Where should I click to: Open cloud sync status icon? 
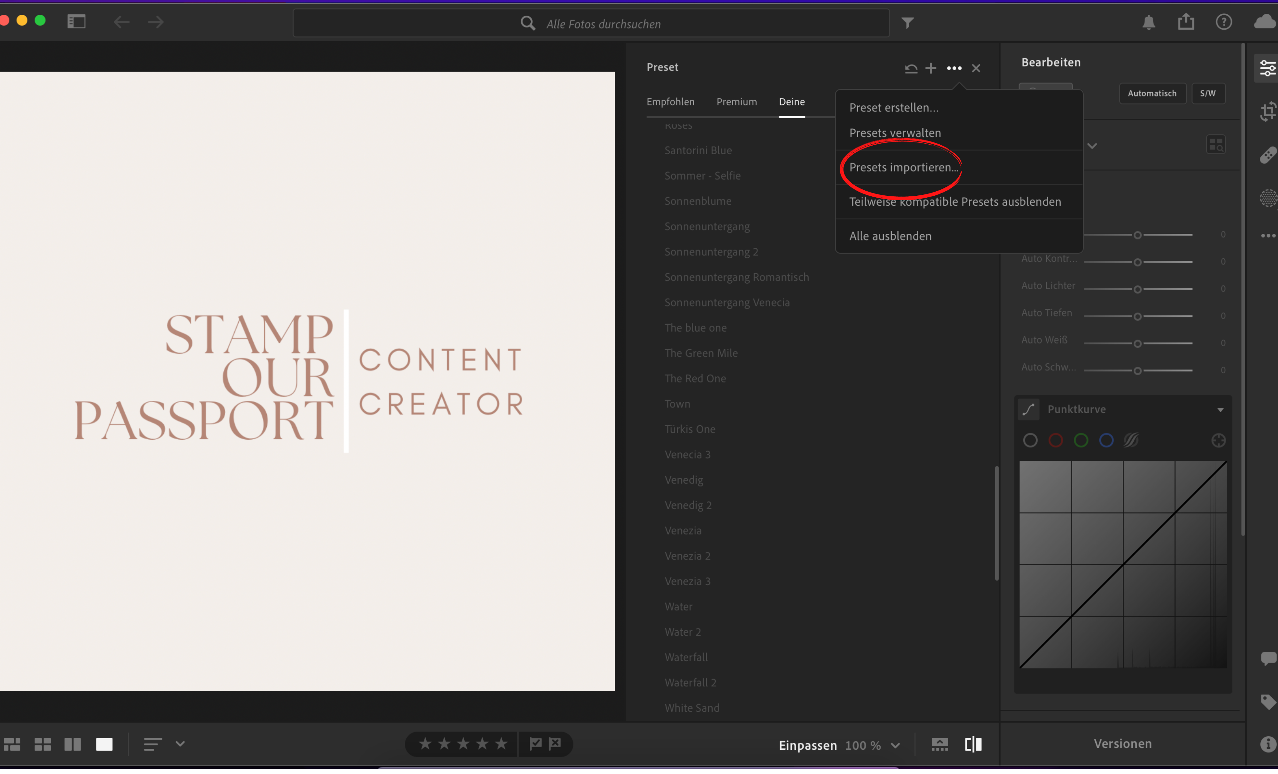pos(1266,22)
